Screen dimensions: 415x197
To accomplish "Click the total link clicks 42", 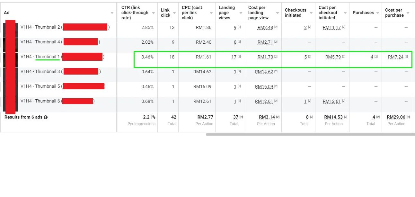I will coord(173,117).
